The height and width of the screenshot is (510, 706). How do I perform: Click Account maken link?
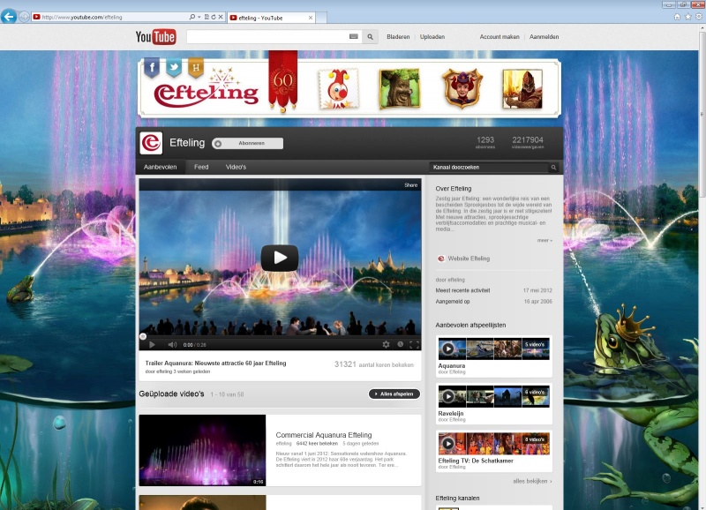(499, 37)
